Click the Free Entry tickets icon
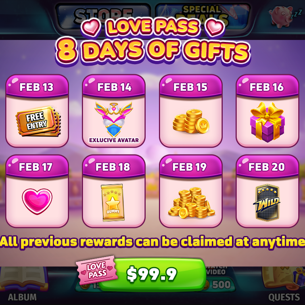 click(38, 121)
